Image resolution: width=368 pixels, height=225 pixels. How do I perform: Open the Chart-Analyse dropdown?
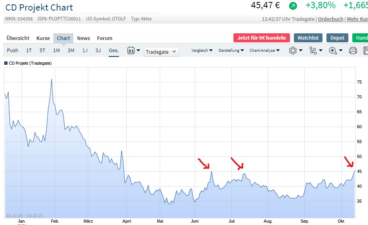[264, 51]
